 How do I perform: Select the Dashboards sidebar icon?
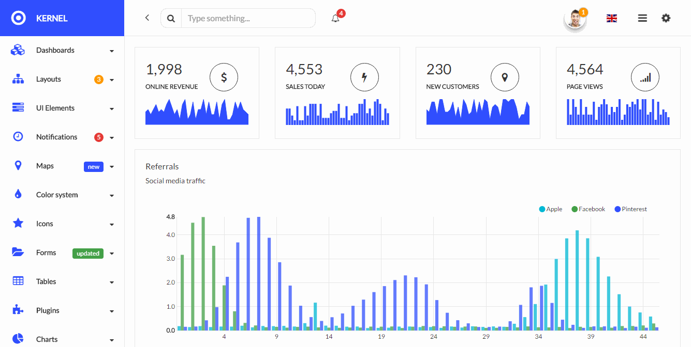click(x=17, y=50)
